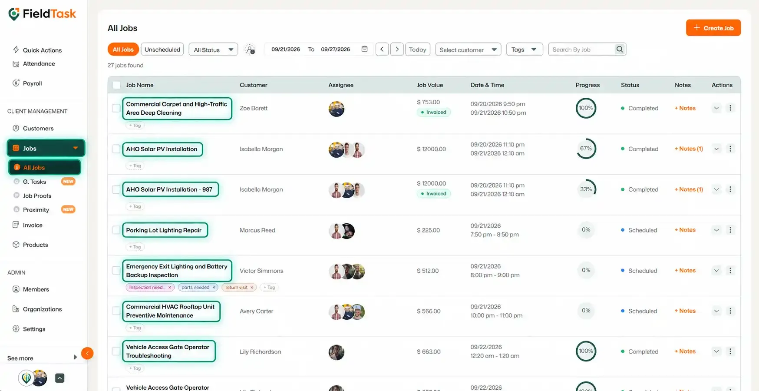The image size is (759, 391).
Task: Click the 67% progress circle
Action: [586, 149]
